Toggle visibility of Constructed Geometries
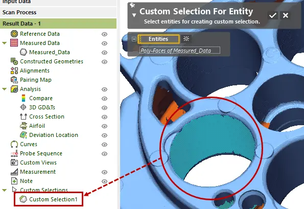Image resolution: width=304 pixels, height=209 pixels. pyautogui.click(x=105, y=62)
